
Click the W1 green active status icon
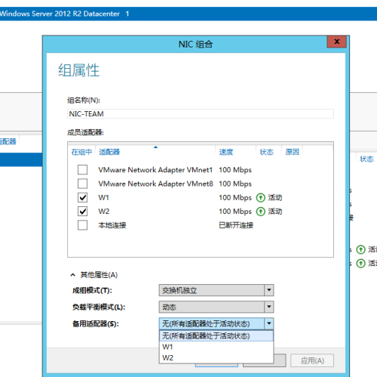coord(261,198)
